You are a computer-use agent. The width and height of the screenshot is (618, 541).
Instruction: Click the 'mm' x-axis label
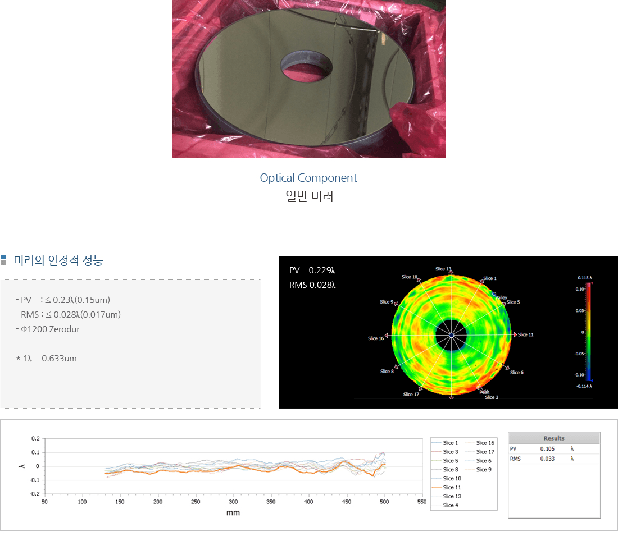(x=233, y=512)
